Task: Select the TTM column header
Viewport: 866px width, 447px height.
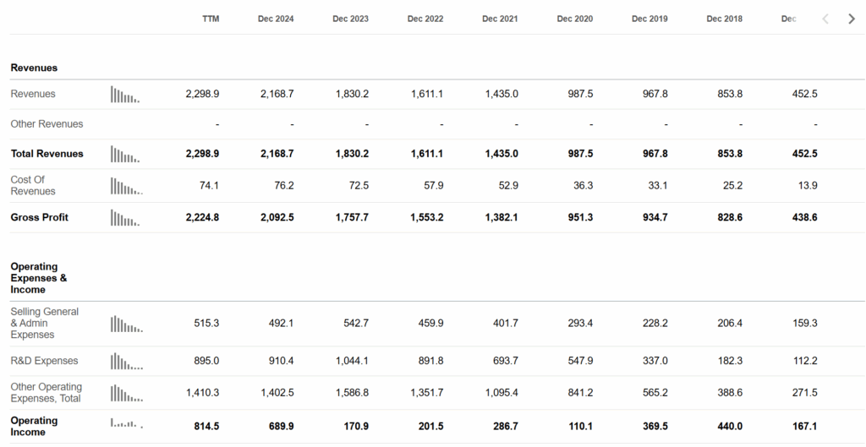Action: pos(211,19)
